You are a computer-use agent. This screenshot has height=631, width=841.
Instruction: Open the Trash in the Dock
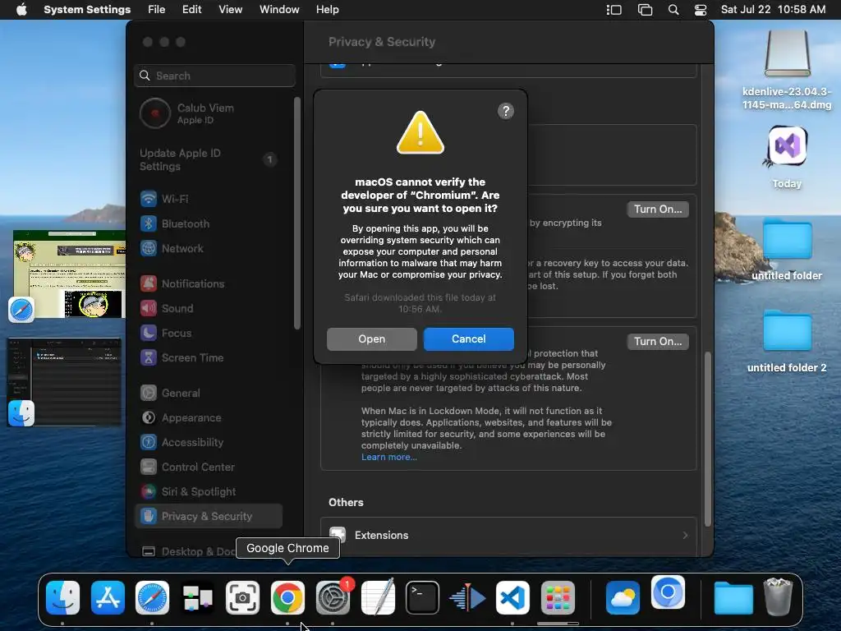(778, 596)
